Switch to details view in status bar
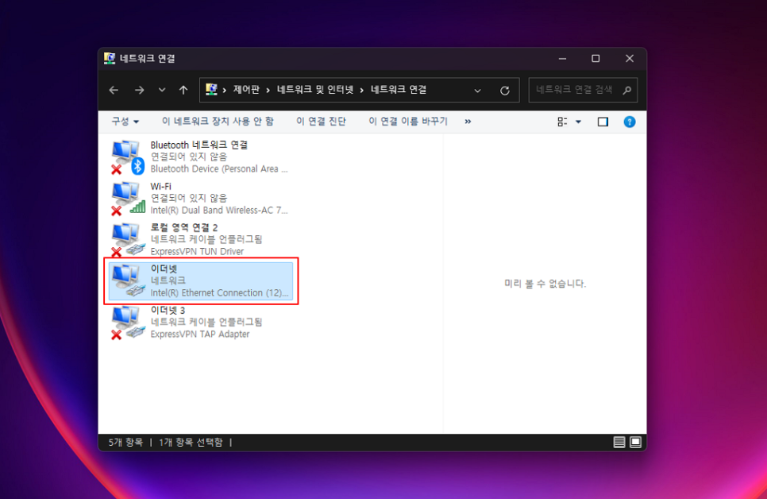The image size is (767, 499). click(619, 443)
